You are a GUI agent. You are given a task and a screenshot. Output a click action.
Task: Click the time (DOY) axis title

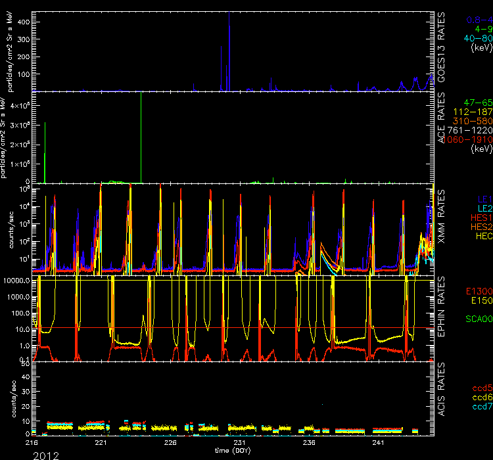pos(233,450)
